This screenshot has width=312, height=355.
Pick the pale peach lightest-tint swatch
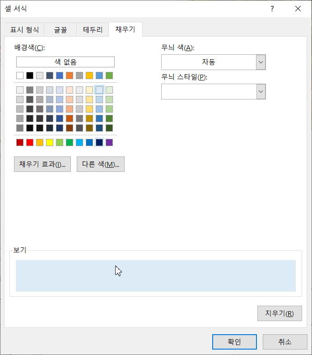pos(70,90)
